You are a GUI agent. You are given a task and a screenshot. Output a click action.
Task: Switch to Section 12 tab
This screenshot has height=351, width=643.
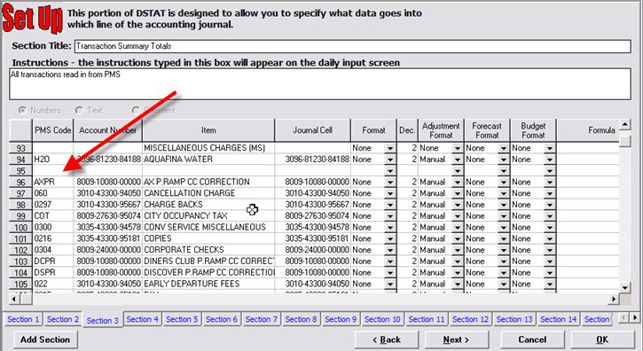470,319
